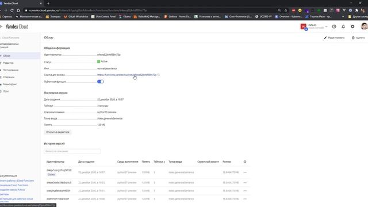The image size is (368, 207).
Task: Open the Kibana bookmark
Action: tap(125, 17)
